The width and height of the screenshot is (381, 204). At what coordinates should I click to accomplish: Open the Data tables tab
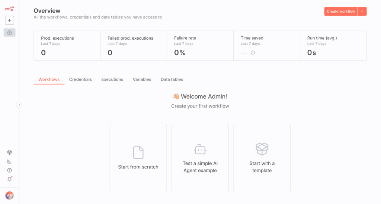click(x=172, y=79)
